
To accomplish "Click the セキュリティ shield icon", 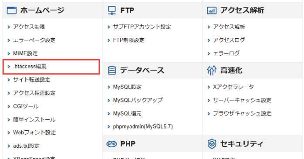I will tap(212, 144).
